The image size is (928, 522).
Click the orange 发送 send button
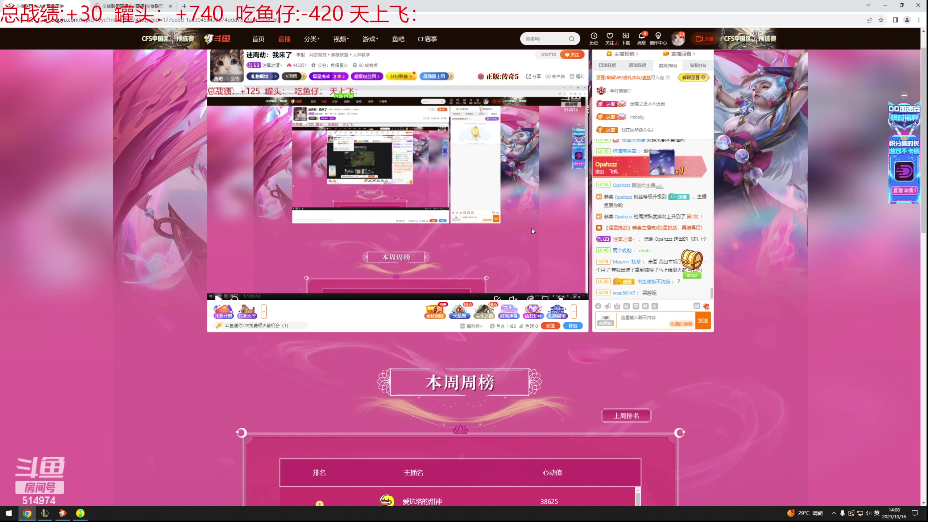tap(703, 320)
